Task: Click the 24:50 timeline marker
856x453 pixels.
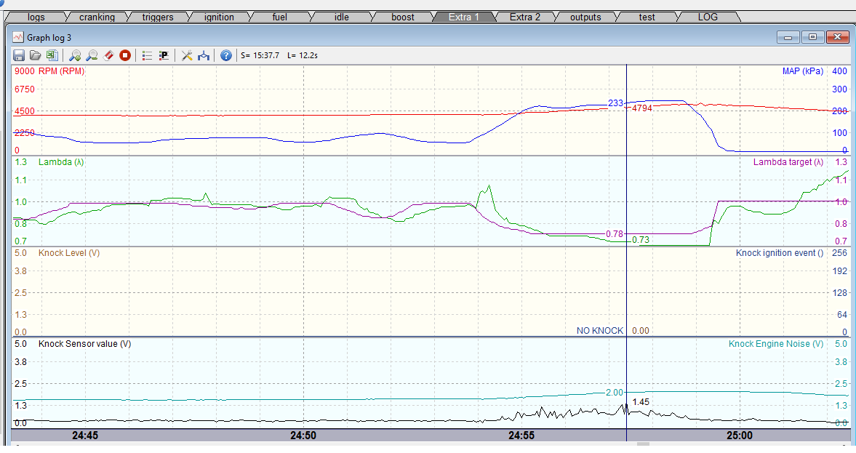Action: 303,436
